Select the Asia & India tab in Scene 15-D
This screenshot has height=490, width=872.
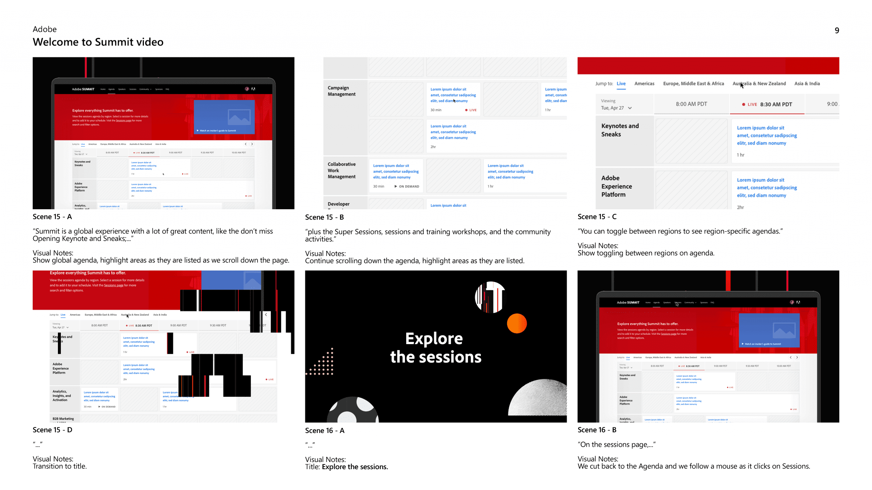160,315
